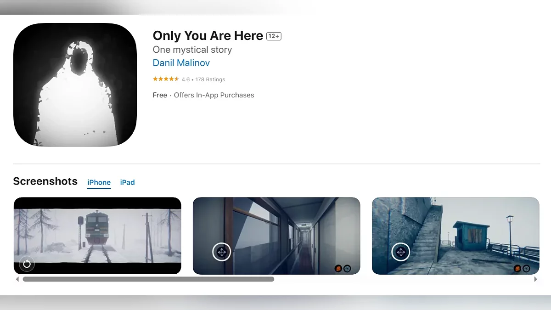Click the 178 Ratings text
This screenshot has height=310, width=551.
pyautogui.click(x=210, y=79)
